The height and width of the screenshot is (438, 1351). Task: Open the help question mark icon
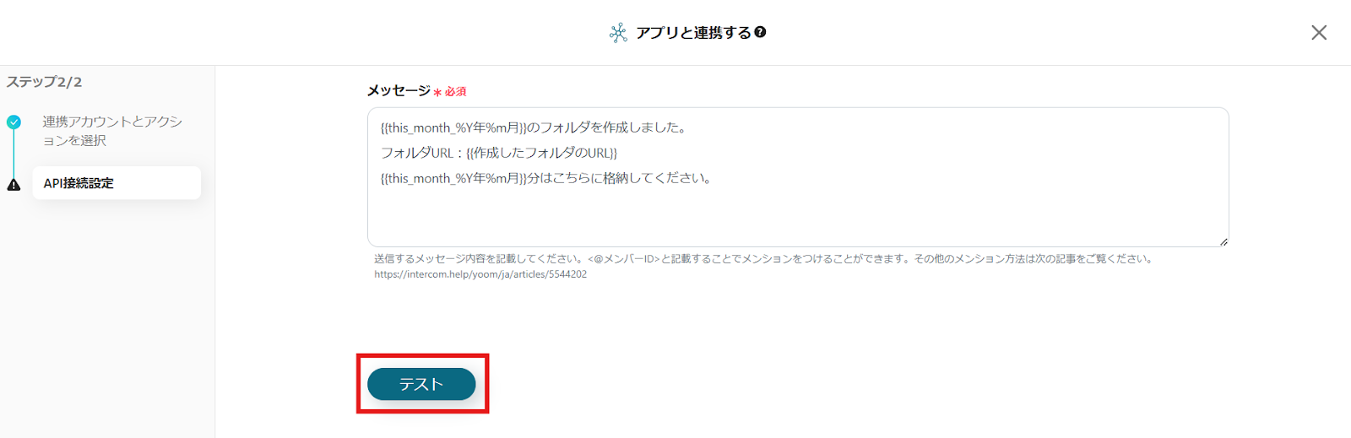[760, 32]
